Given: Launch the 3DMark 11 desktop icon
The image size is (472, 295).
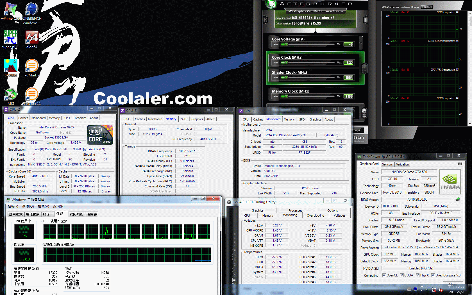Looking at the screenshot, I should click(32, 96).
